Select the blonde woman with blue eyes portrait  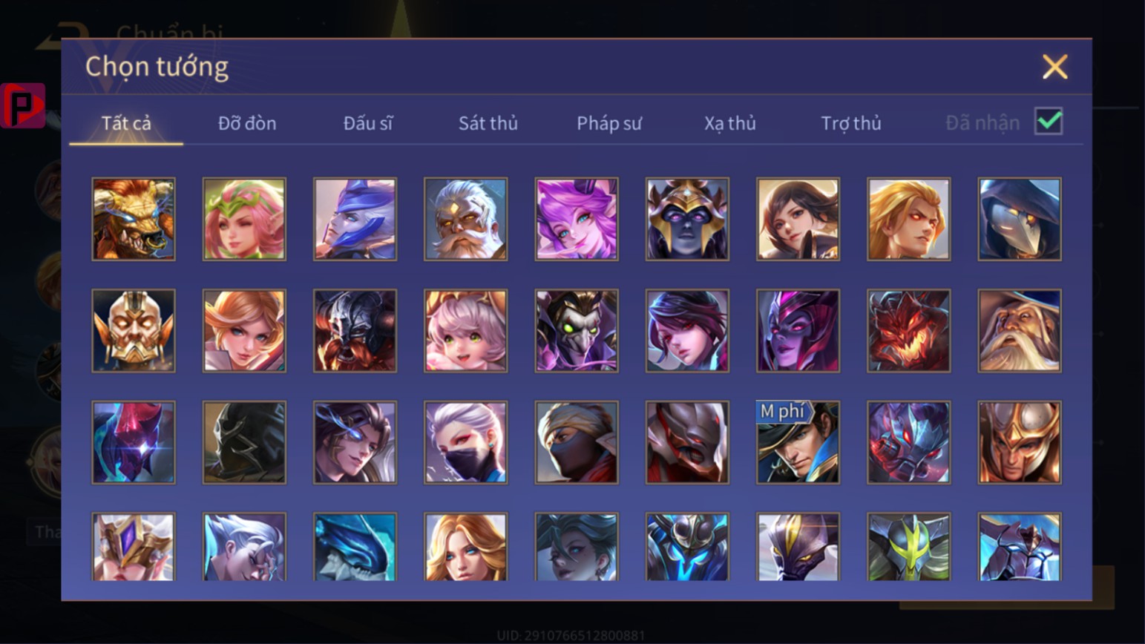[x=465, y=548]
